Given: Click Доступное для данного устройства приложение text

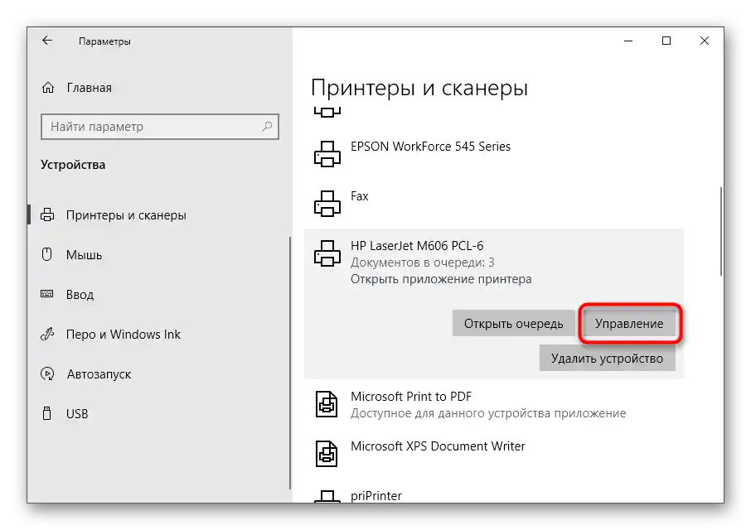Looking at the screenshot, I should point(488,412).
